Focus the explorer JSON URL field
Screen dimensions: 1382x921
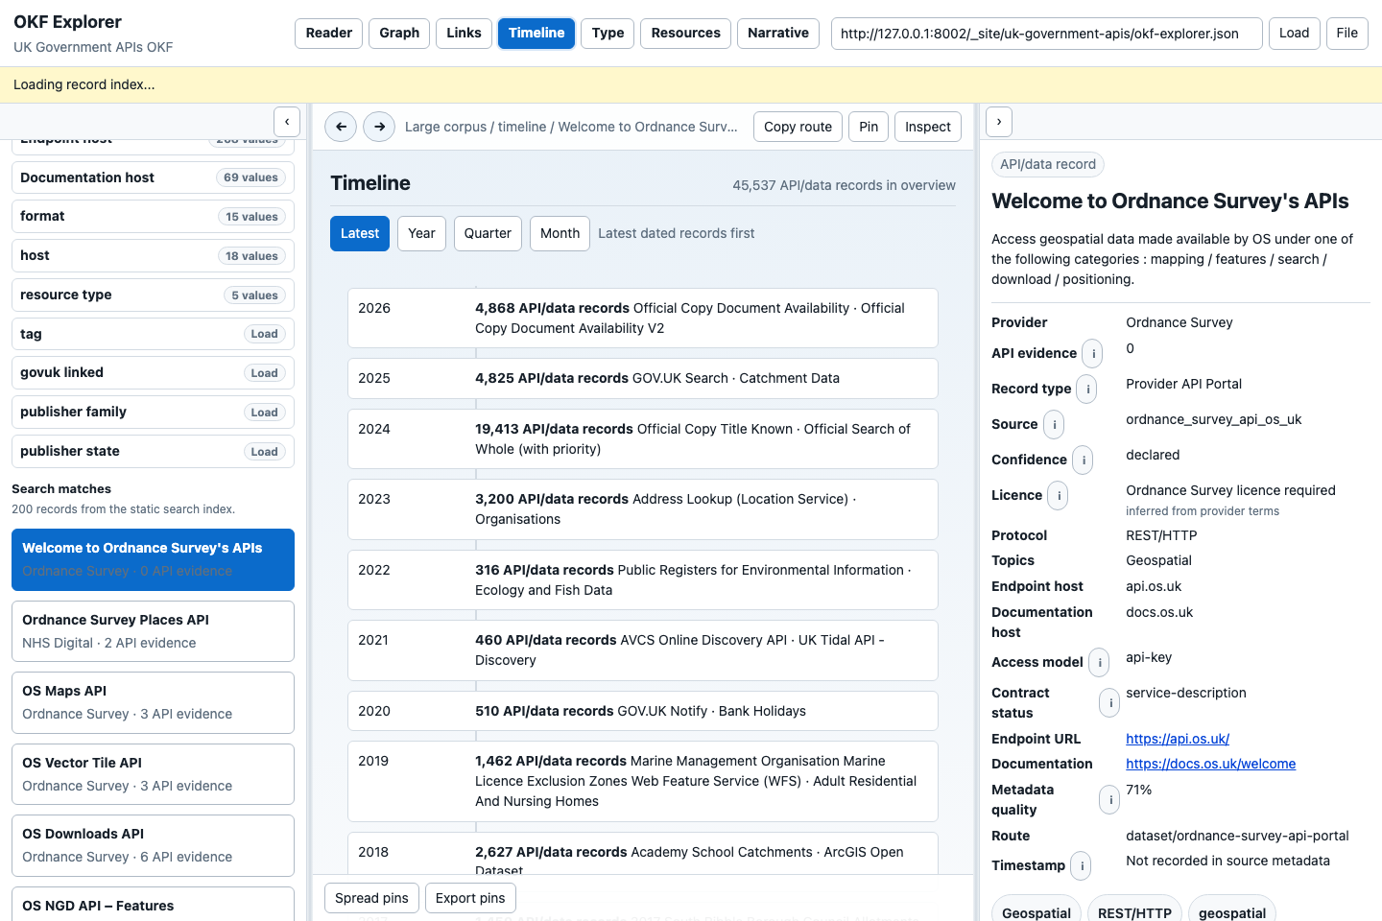click(x=1046, y=33)
